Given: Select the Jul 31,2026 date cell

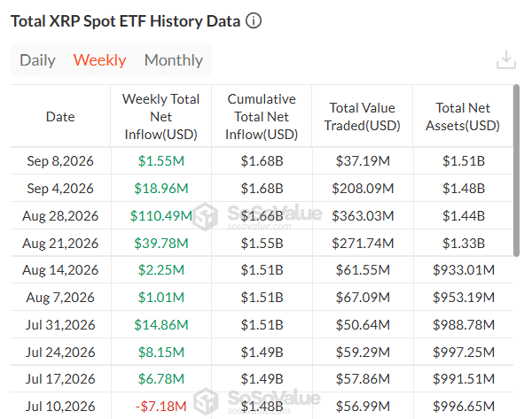Looking at the screenshot, I should coord(60,324).
